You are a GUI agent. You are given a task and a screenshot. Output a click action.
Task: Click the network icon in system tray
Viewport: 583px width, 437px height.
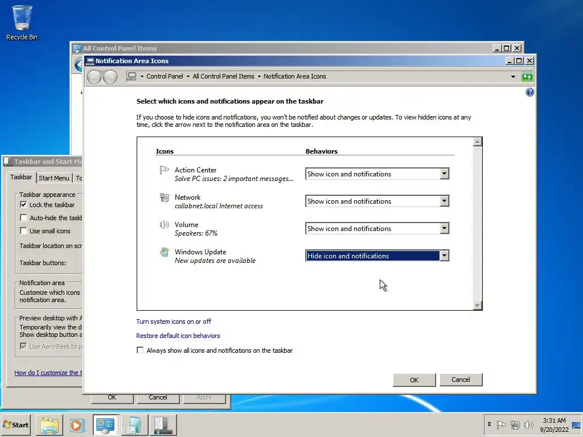coord(515,424)
